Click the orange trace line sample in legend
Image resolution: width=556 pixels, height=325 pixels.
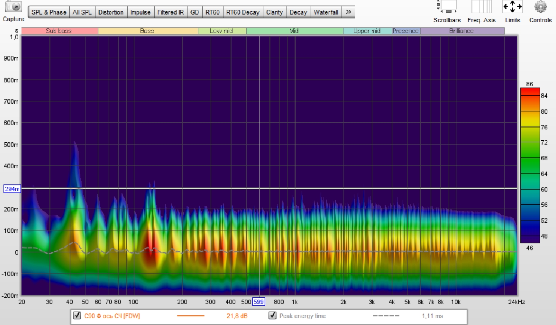tap(190, 316)
